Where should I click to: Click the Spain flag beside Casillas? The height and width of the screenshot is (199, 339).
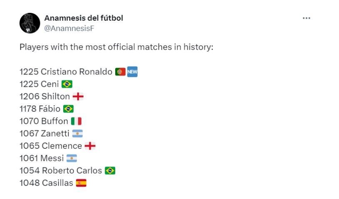[81, 183]
